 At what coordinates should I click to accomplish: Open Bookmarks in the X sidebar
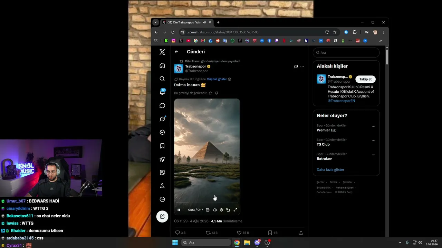pyautogui.click(x=162, y=146)
